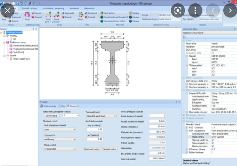Image resolution: width=237 pixels, height=166 pixels.
Task: Open the image lens search icon
Action: point(178,10)
